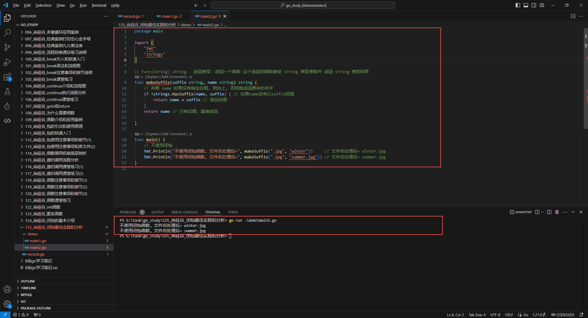
Task: Expand the GO section
Action: click(x=64, y=301)
